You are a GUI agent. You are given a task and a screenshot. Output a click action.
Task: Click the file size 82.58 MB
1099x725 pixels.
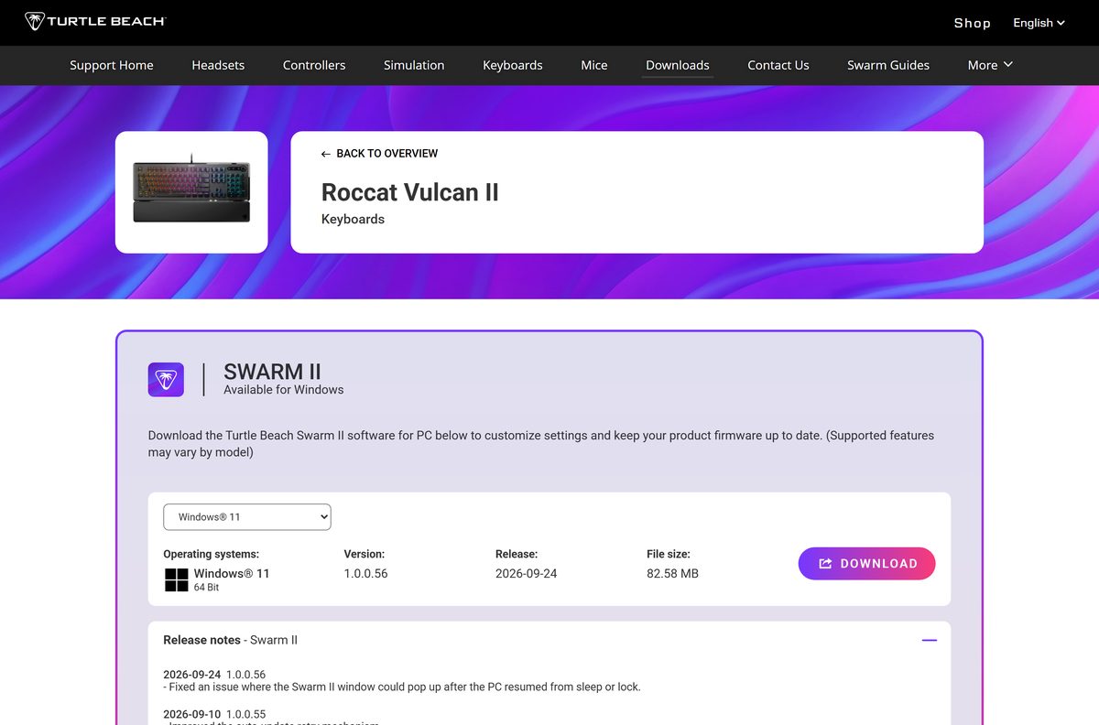(x=672, y=574)
